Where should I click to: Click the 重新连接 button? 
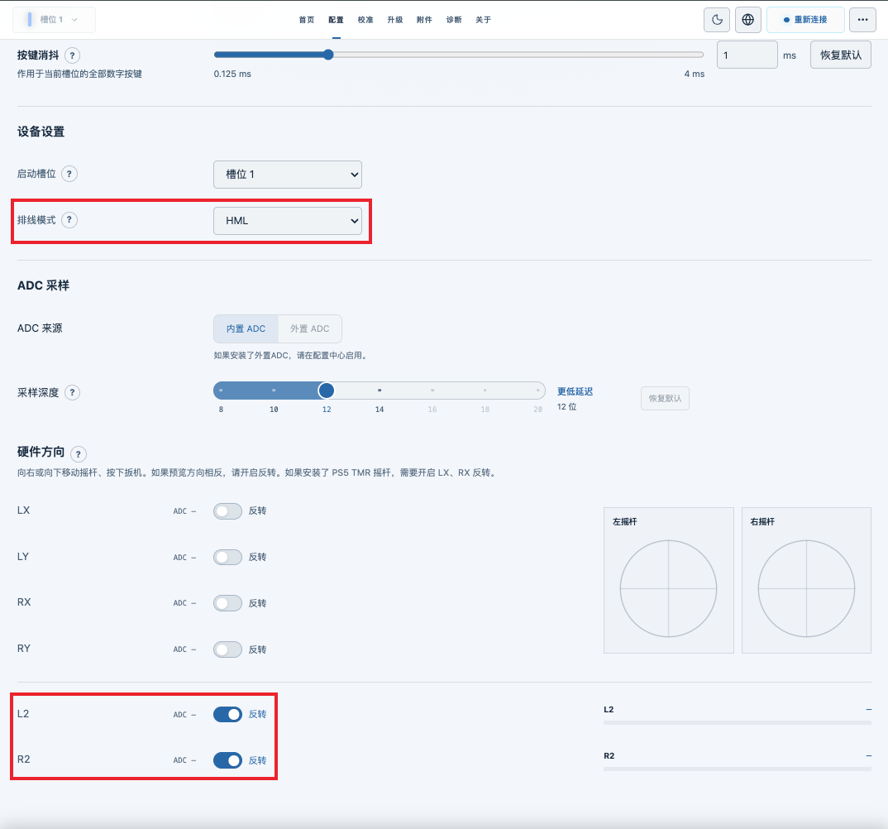click(x=805, y=20)
